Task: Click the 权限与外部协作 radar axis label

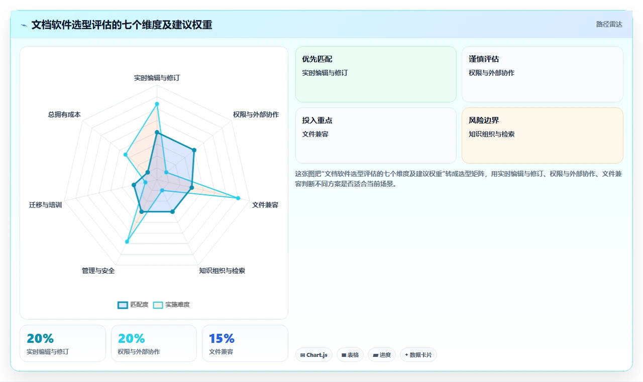Action: (256, 114)
